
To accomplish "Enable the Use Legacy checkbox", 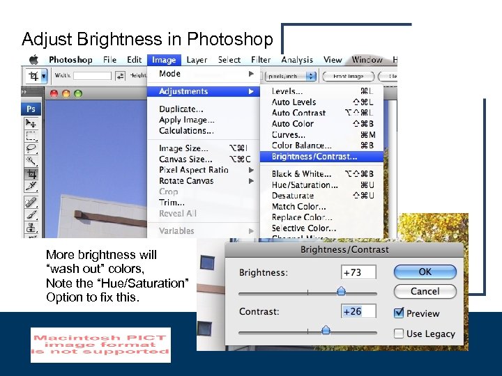I will [399, 334].
